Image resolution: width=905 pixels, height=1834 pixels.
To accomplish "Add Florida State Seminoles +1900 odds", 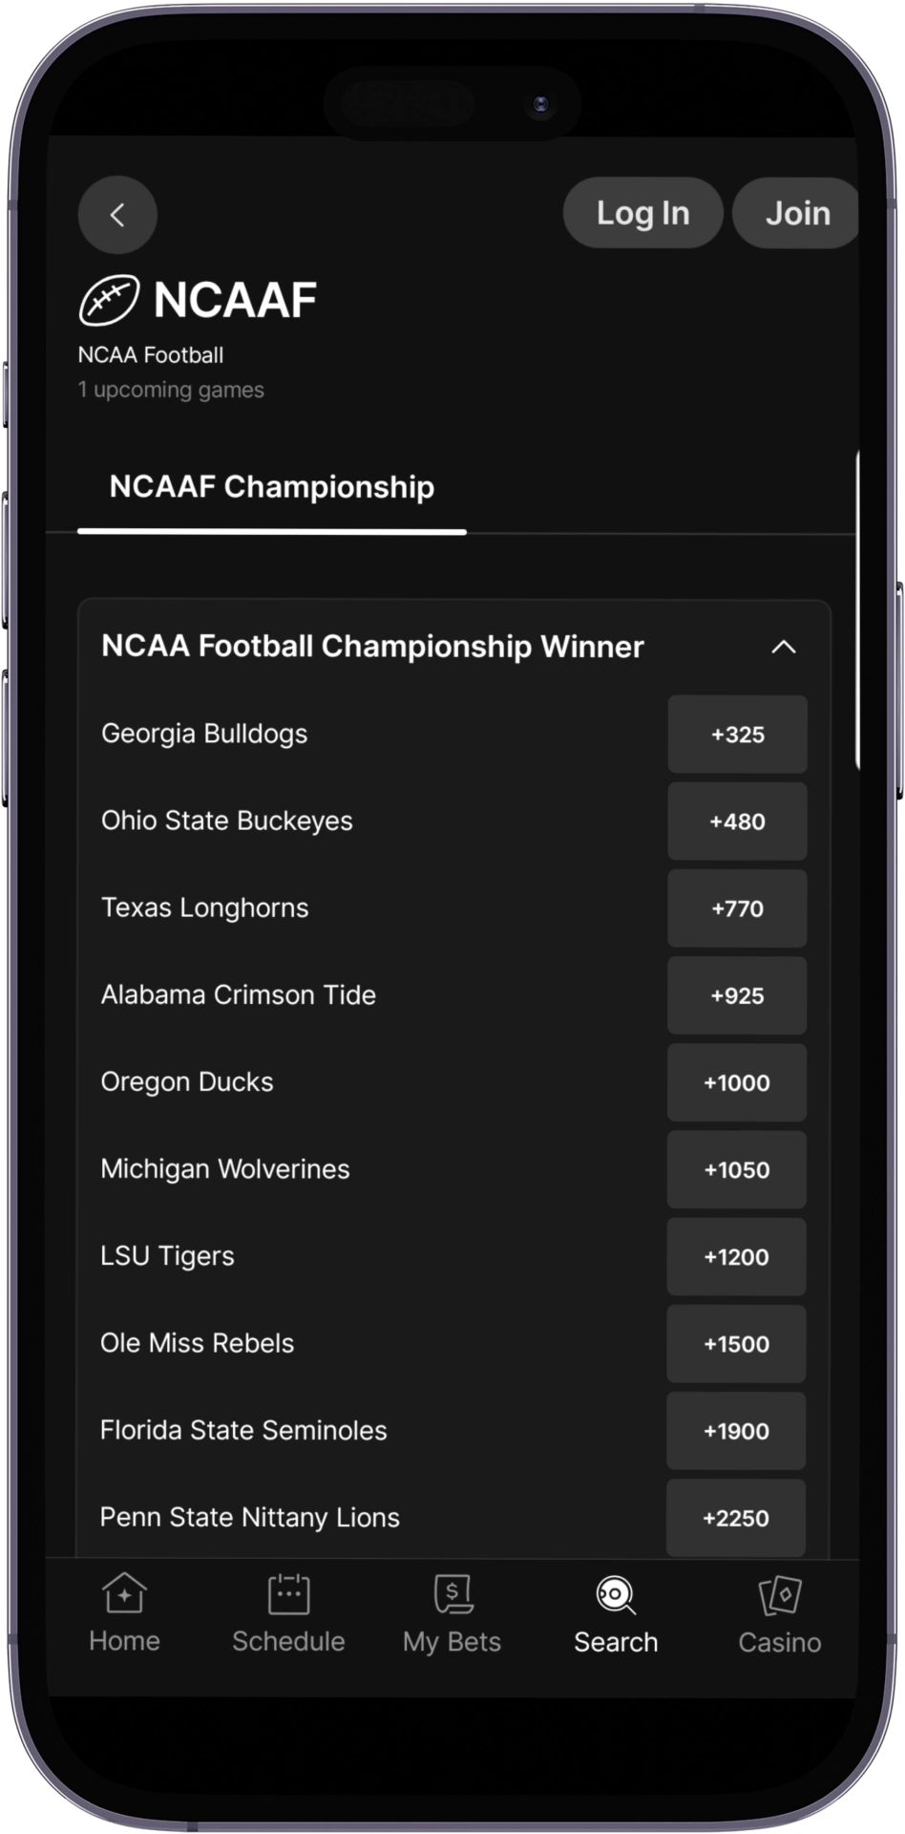I will pos(737,1431).
